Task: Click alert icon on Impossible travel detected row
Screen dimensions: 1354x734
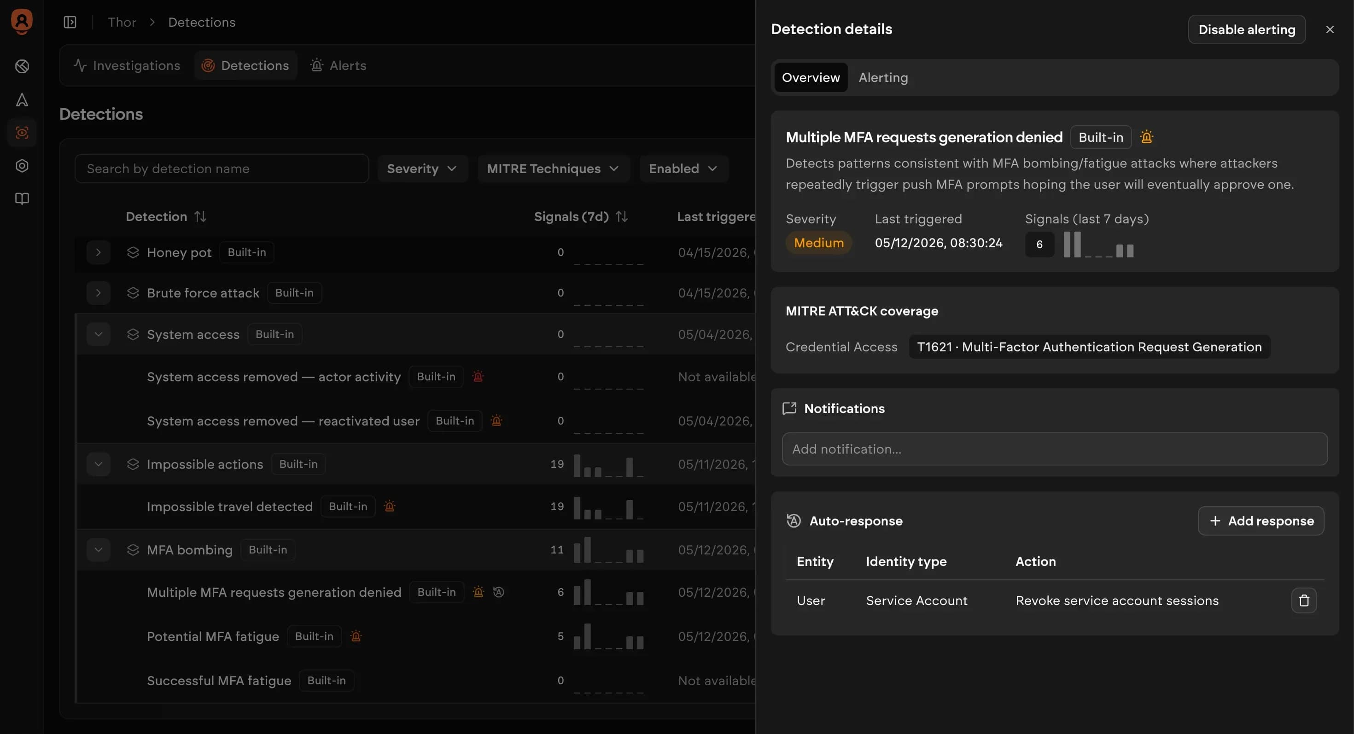Action: [390, 506]
